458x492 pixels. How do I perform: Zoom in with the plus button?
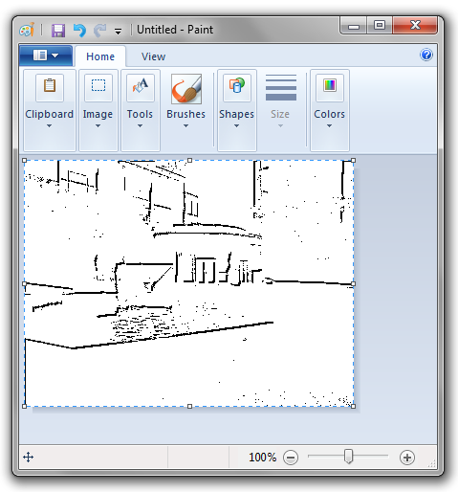[x=407, y=458]
